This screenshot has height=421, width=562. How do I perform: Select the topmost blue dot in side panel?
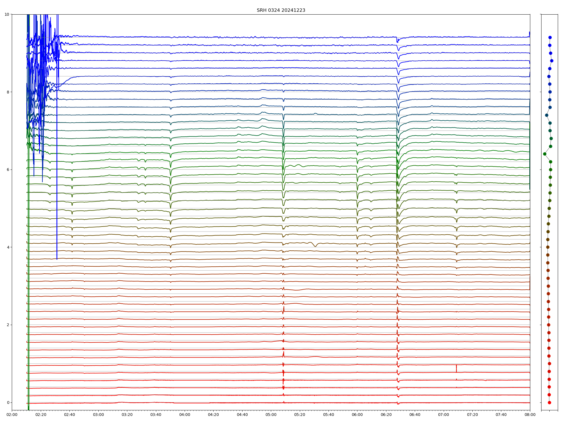point(550,38)
